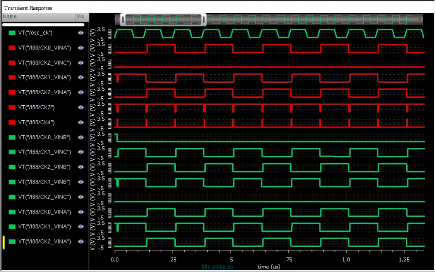
Task: Select the VT("/osc_ck") signal name
Action: (35, 33)
